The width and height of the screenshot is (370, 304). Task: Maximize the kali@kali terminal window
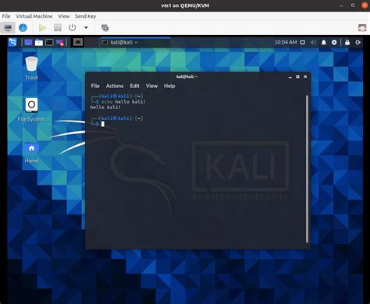coord(297,76)
